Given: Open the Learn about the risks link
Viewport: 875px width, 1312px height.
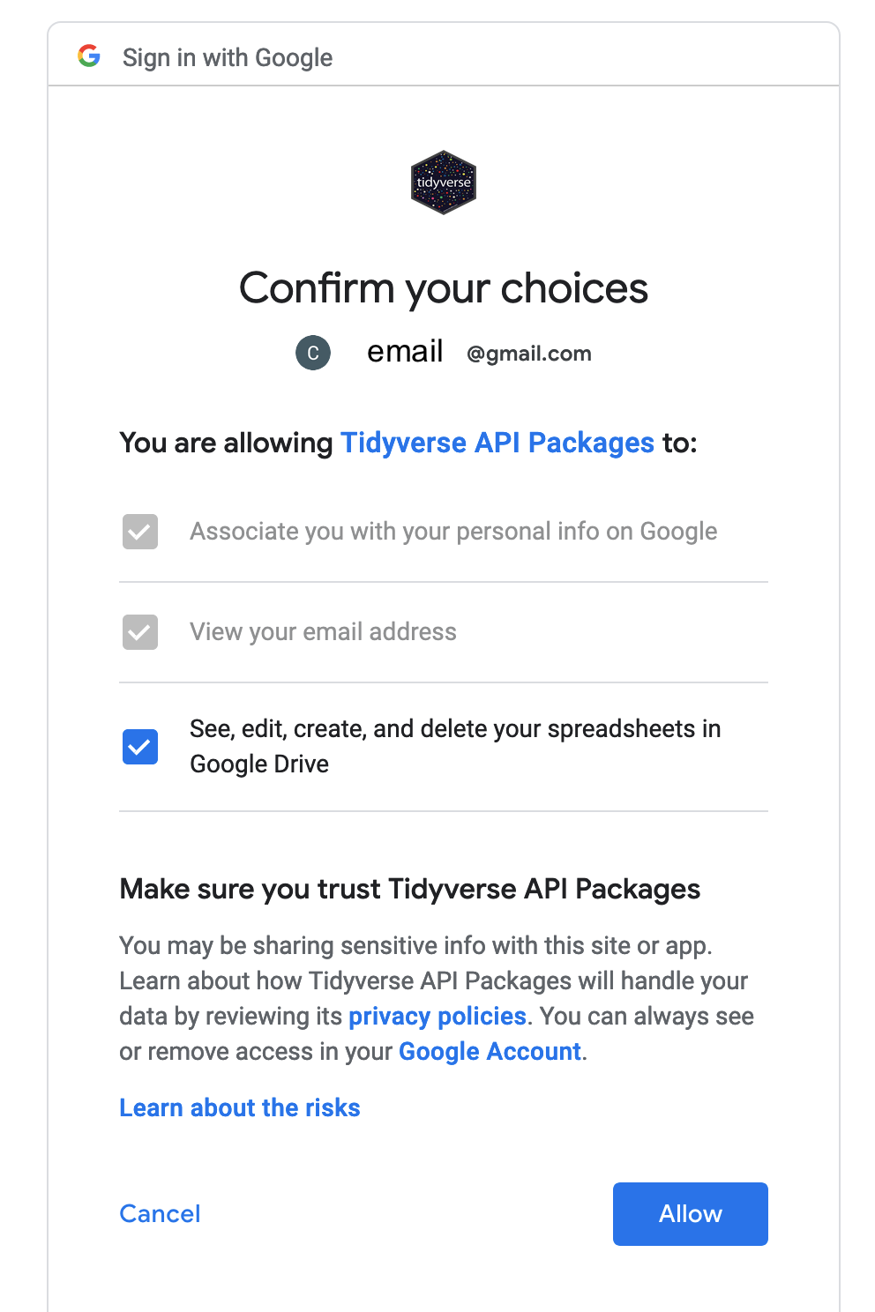Looking at the screenshot, I should (240, 1107).
